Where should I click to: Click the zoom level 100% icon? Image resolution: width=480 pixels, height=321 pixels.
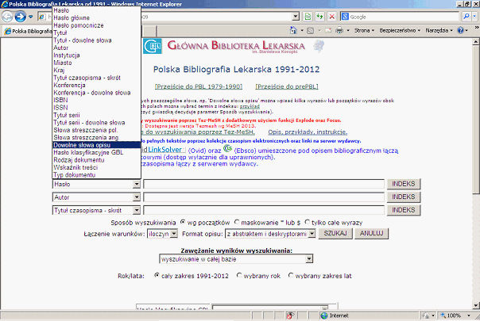tap(443, 315)
